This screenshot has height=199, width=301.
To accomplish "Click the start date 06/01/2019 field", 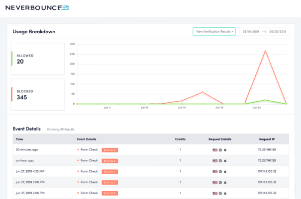I will [251, 31].
